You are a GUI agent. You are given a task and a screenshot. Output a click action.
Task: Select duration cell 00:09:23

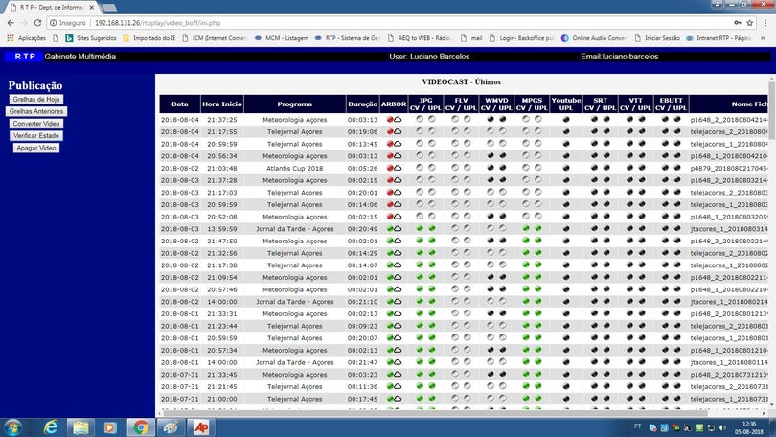click(362, 326)
